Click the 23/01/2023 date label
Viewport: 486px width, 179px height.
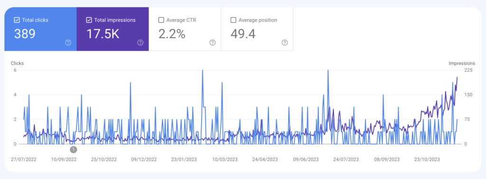[x=185, y=160]
